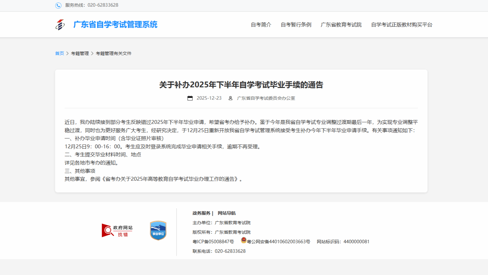Click the calendar icon beside 2025-12-23

point(190,98)
